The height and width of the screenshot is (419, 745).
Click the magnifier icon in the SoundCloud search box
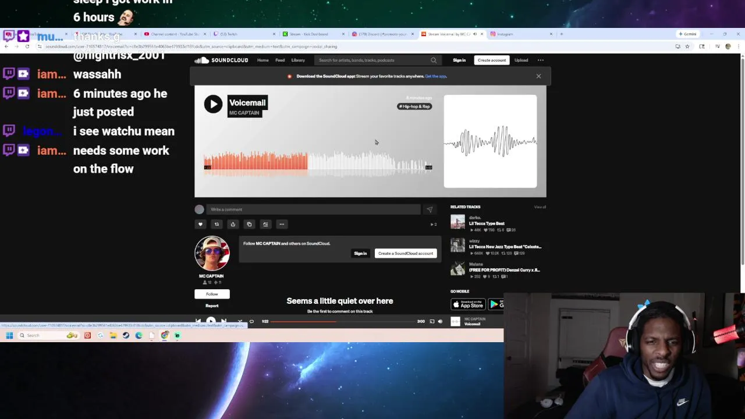pos(434,60)
